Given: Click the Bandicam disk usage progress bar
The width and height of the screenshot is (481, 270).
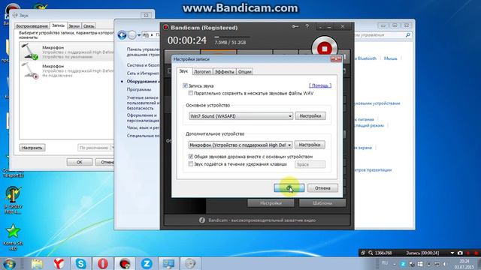Looking at the screenshot, I should (x=232, y=37).
